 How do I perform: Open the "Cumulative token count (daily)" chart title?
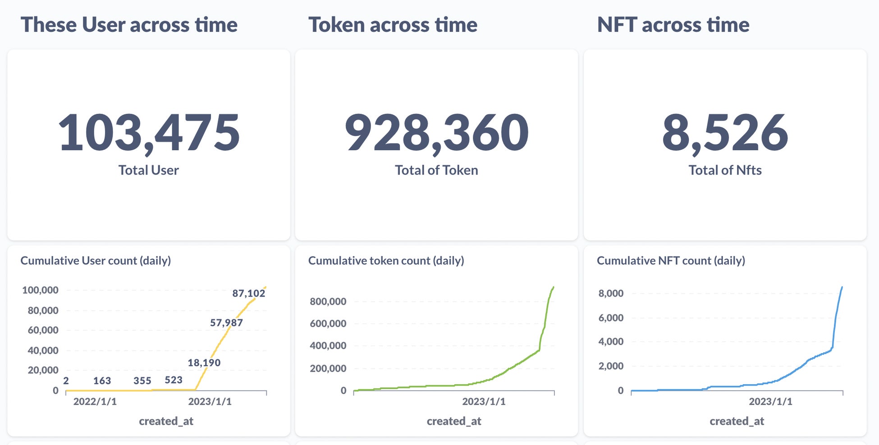[x=386, y=261]
